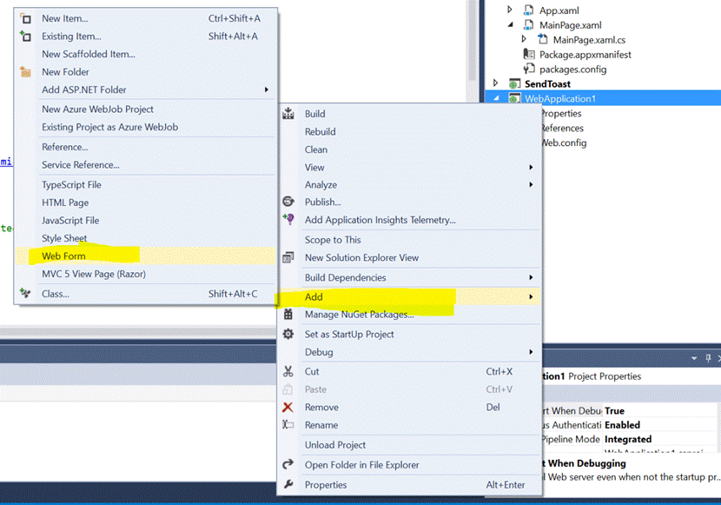Expand the MainPage.xaml.cs node
Image resolution: width=721 pixels, height=505 pixels.
(524, 39)
